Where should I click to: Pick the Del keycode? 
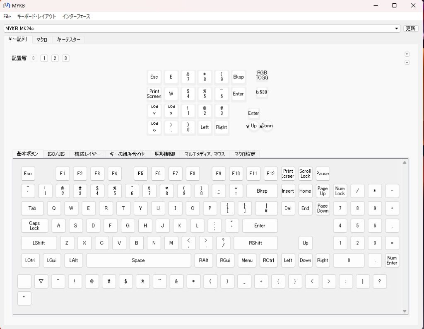pos(288,208)
